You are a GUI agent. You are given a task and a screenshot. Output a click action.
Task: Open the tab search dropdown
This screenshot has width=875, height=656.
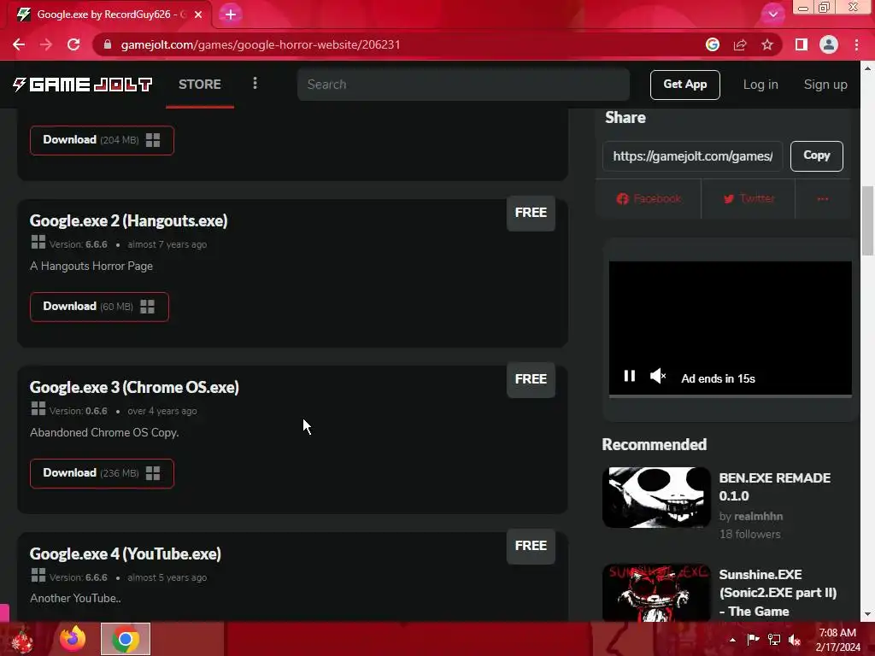point(772,15)
